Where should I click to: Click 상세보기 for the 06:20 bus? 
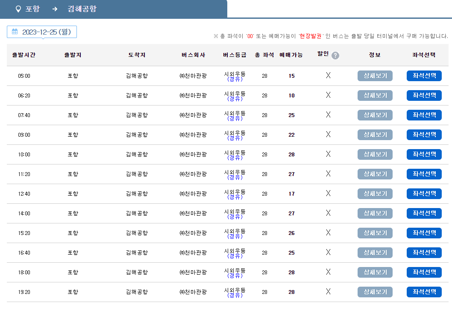pos(375,95)
